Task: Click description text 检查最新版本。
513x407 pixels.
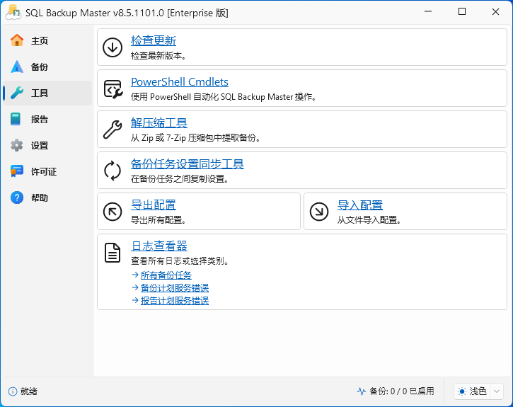Action: point(158,56)
